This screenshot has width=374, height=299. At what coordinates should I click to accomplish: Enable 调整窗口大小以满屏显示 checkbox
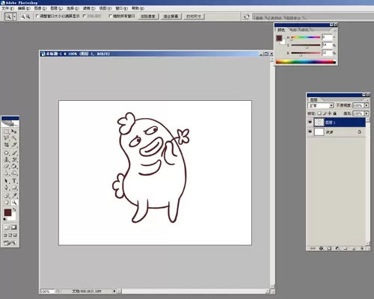pos(37,16)
